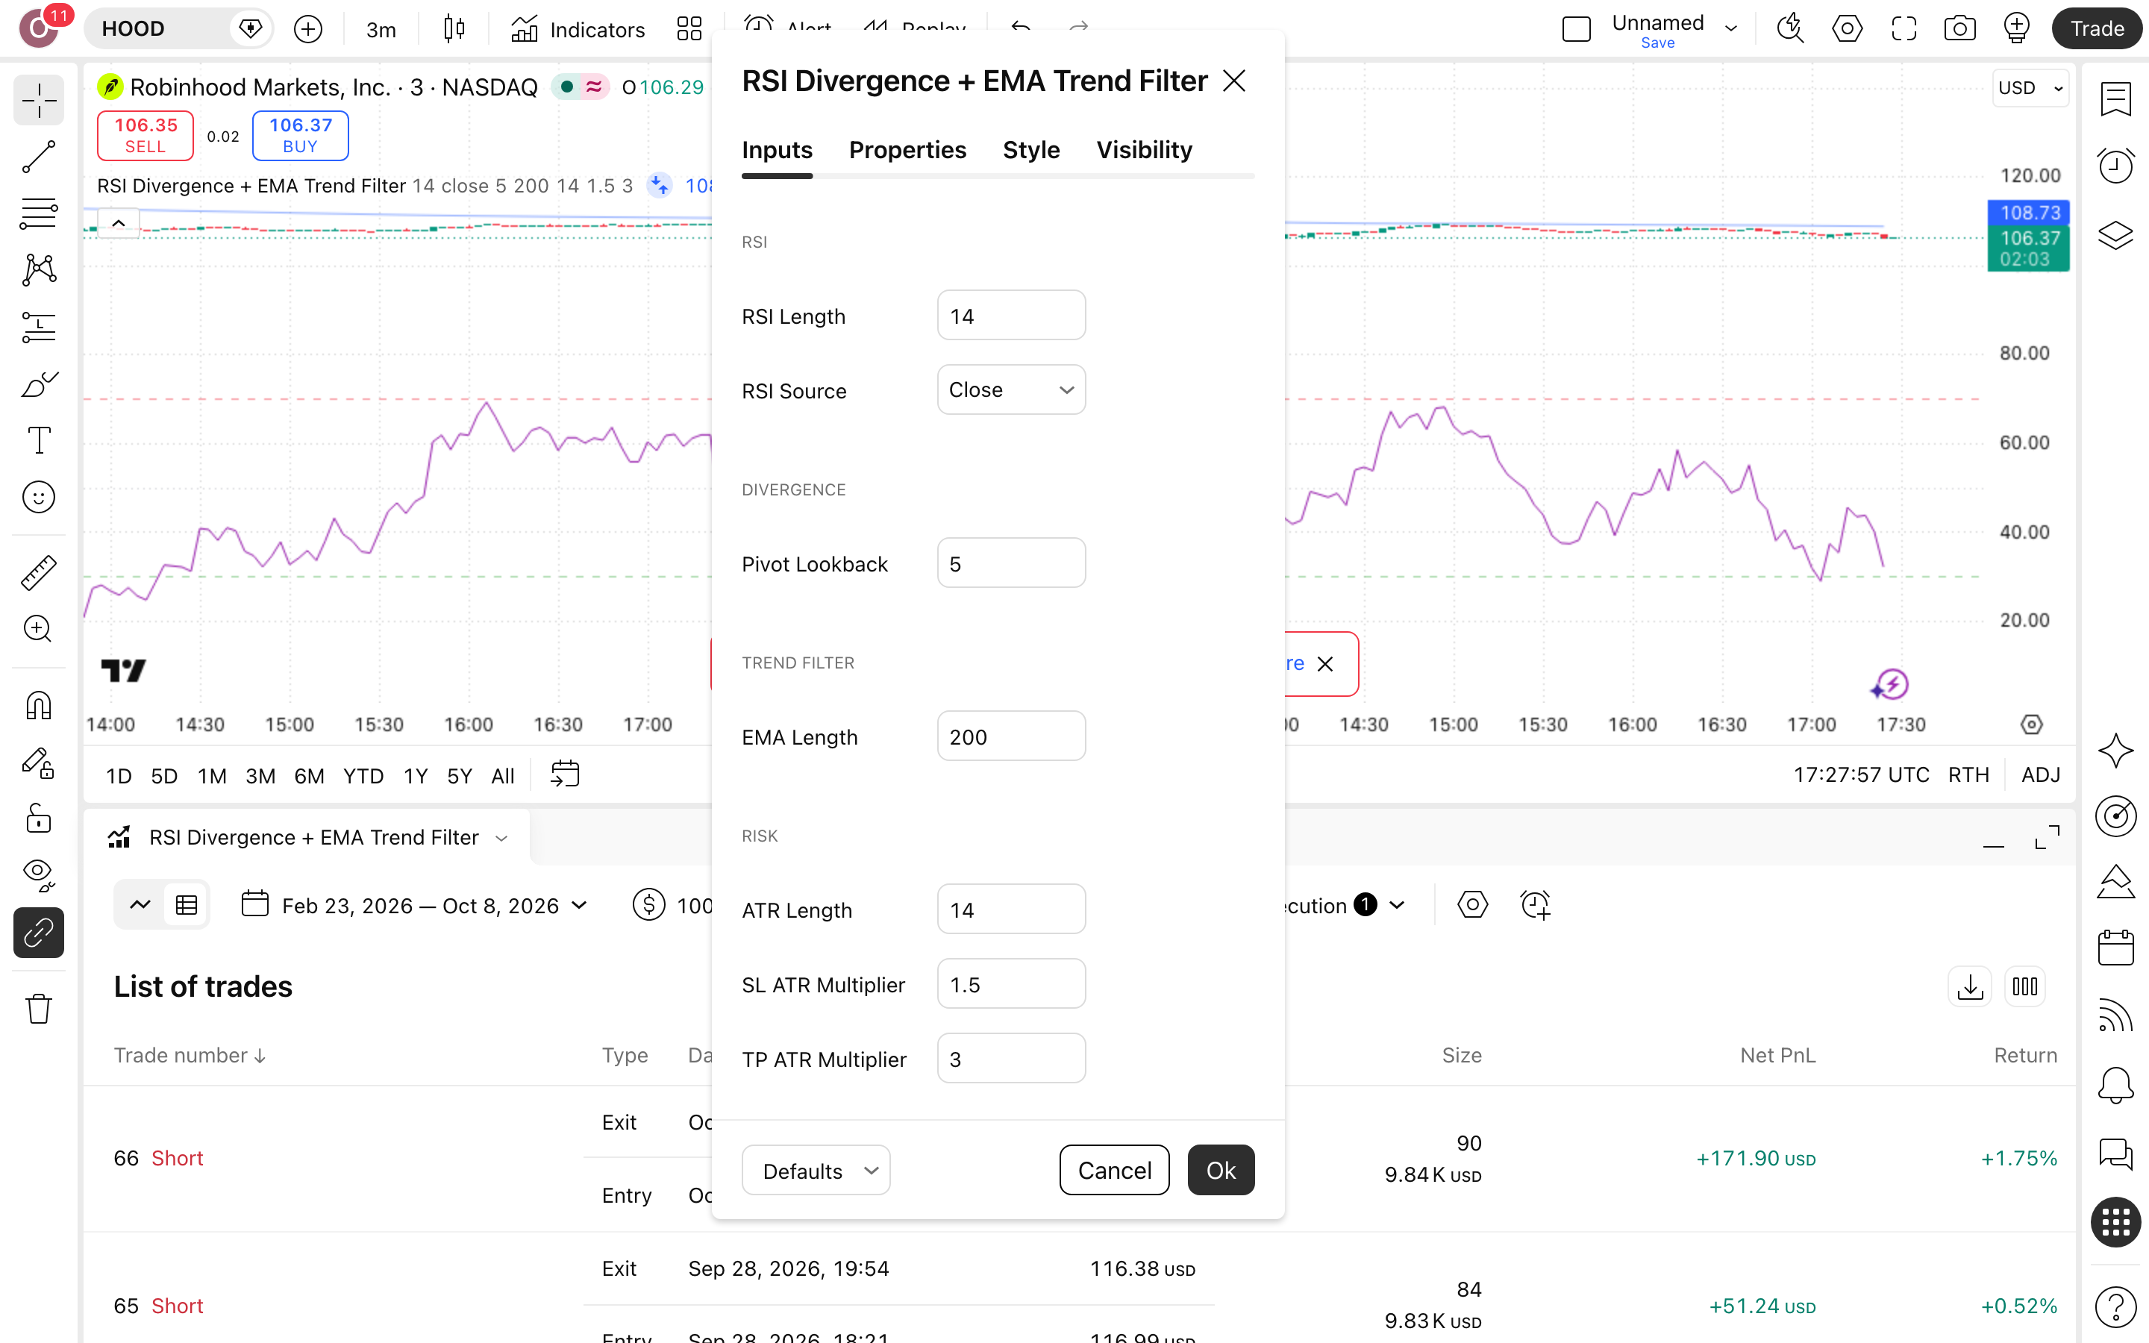2149x1343 pixels.
Task: Open the emoji and stickers tool
Action: (39, 498)
